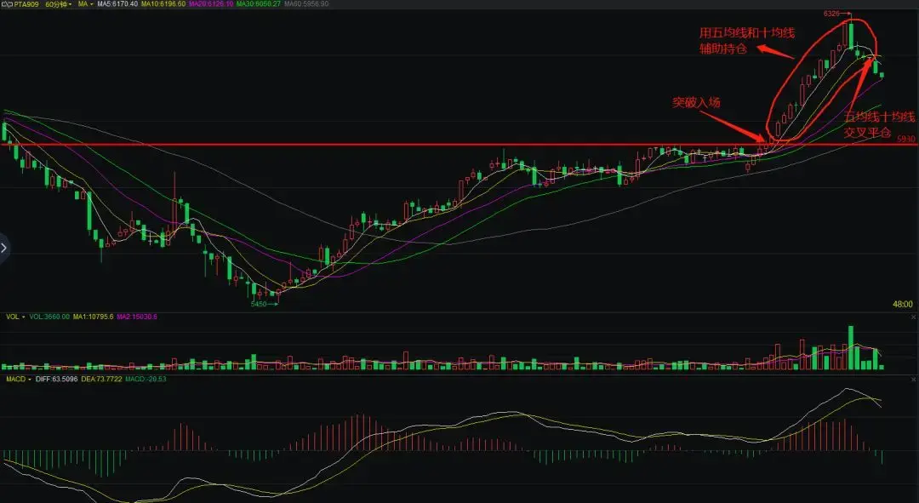Click the green MACD:-20.53 reading
This screenshot has height=503, width=919.
146,380
